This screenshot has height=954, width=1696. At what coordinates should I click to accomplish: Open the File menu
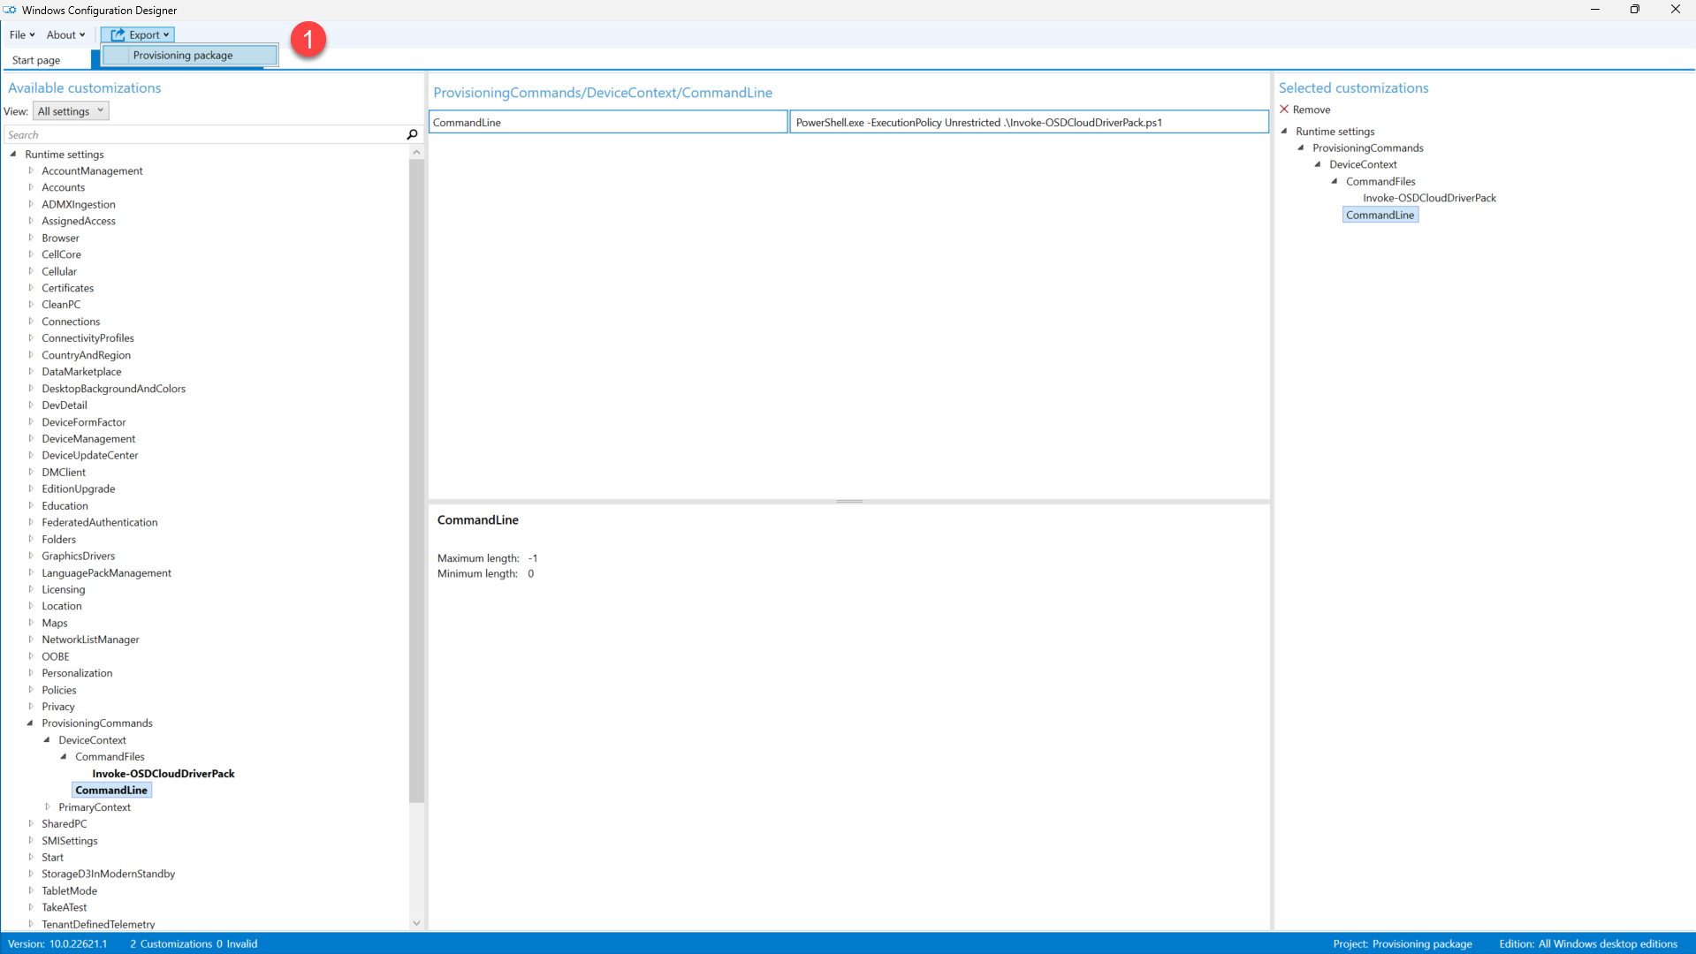point(21,34)
